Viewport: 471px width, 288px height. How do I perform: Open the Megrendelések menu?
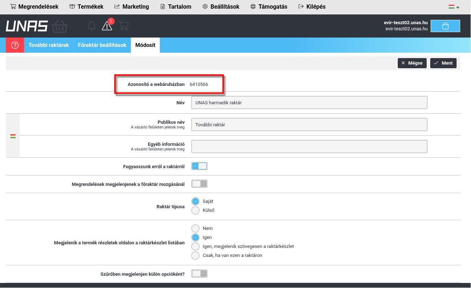(x=34, y=7)
